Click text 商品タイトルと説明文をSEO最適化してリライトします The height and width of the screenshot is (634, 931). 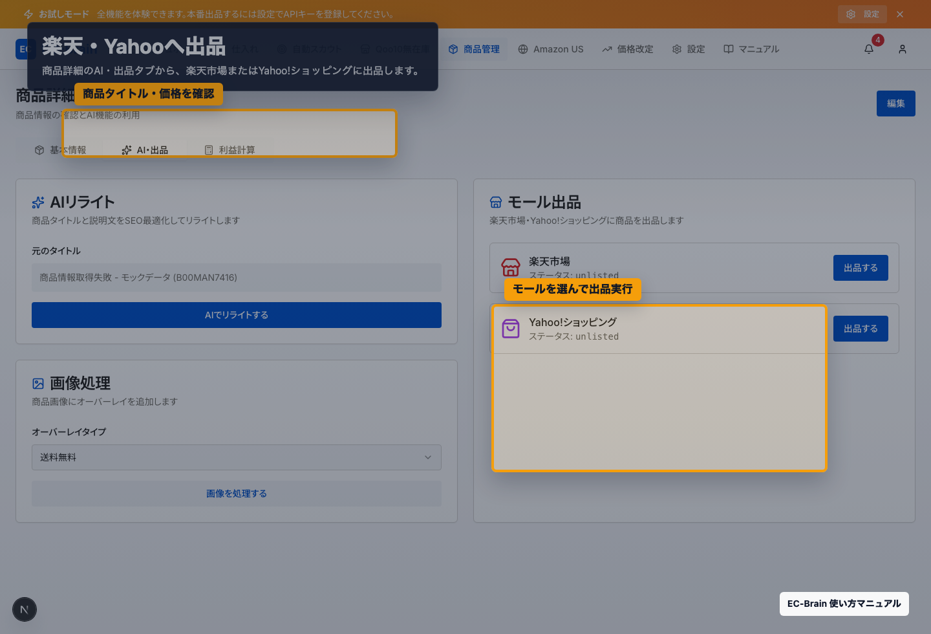tap(136, 221)
